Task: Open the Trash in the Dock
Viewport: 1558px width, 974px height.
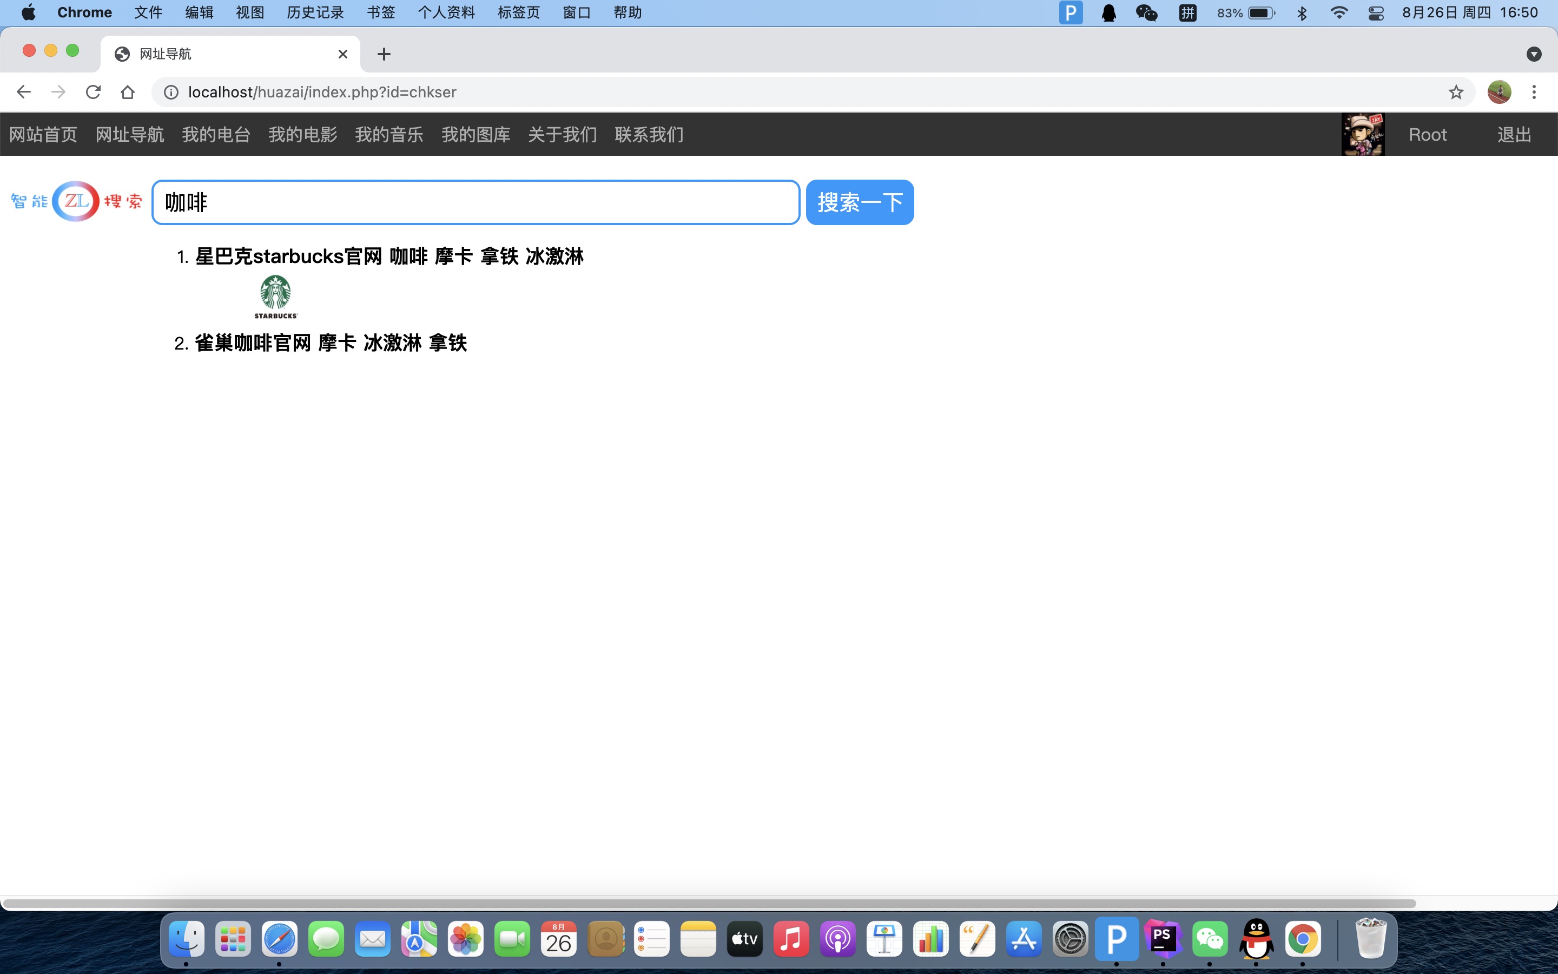Action: coord(1371,939)
